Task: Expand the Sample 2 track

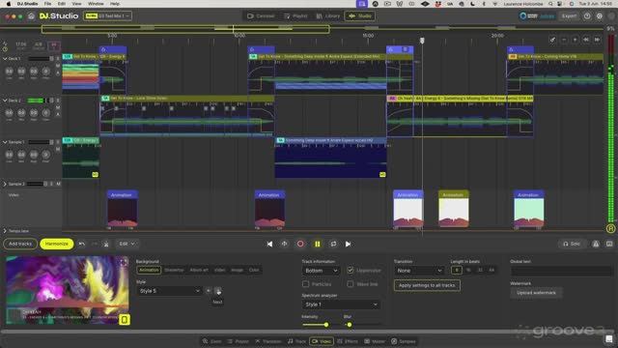Action: (5, 184)
